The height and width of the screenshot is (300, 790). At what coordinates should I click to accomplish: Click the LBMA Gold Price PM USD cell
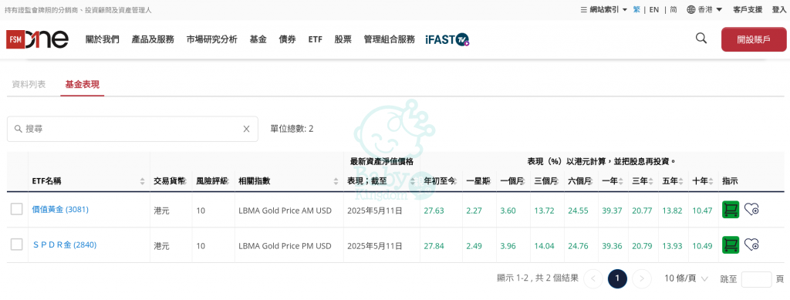(x=285, y=246)
